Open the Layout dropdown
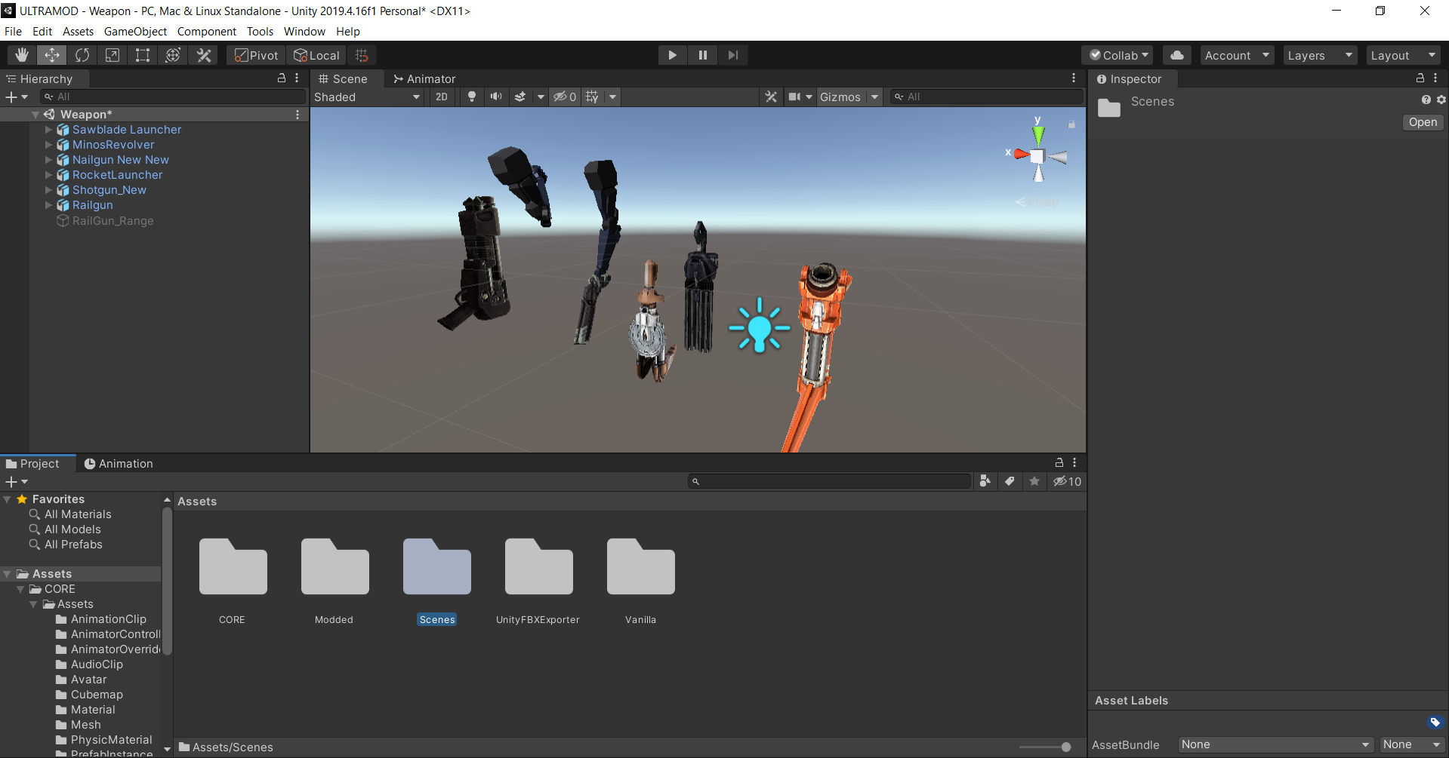This screenshot has height=758, width=1449. pyautogui.click(x=1403, y=55)
